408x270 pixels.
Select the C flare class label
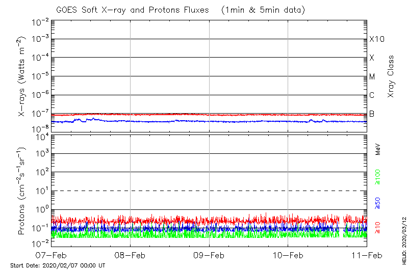(x=372, y=95)
